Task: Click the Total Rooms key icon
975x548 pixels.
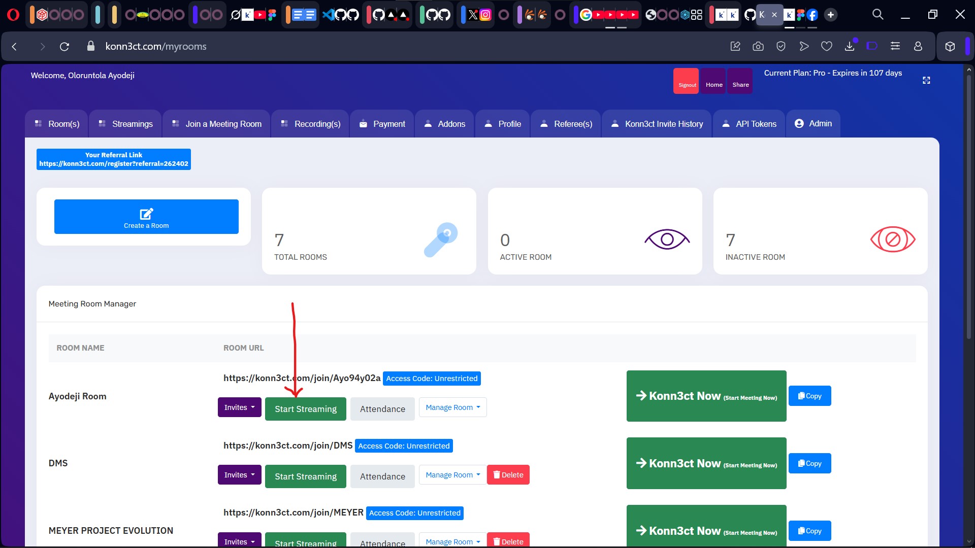Action: (x=440, y=239)
